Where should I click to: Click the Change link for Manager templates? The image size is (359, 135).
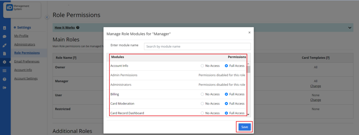[316, 86]
